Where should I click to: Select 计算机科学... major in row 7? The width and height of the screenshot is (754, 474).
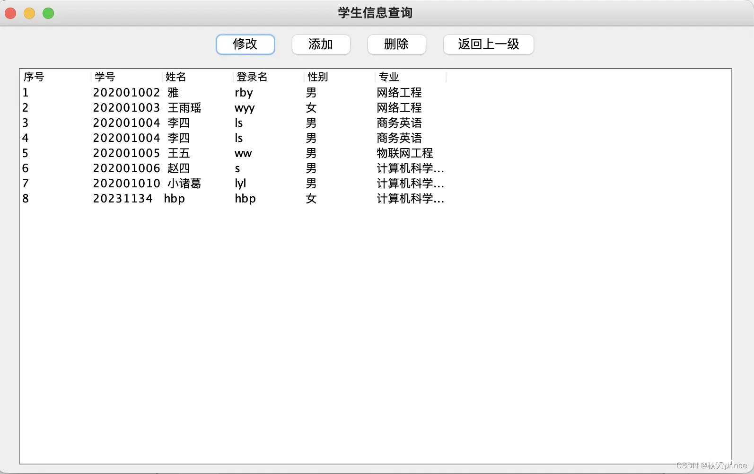410,184
